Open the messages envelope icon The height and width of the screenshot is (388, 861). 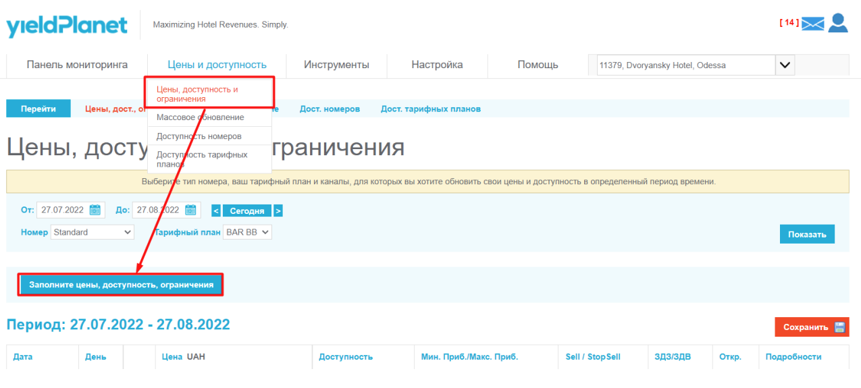click(x=813, y=24)
